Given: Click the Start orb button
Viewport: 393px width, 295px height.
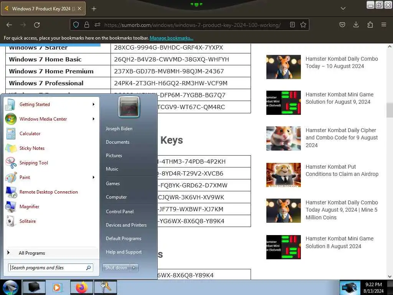Looking at the screenshot, I should pos(10,287).
